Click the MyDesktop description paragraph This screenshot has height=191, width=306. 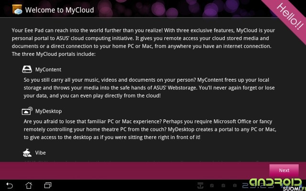(x=150, y=129)
